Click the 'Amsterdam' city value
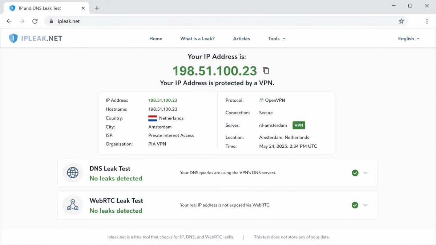 pyautogui.click(x=160, y=127)
